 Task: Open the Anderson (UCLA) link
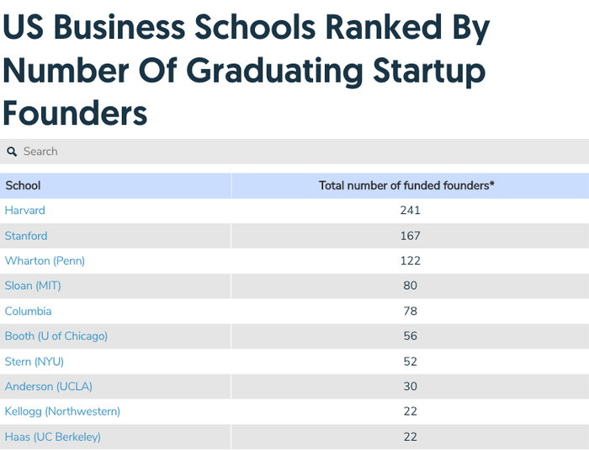49,387
